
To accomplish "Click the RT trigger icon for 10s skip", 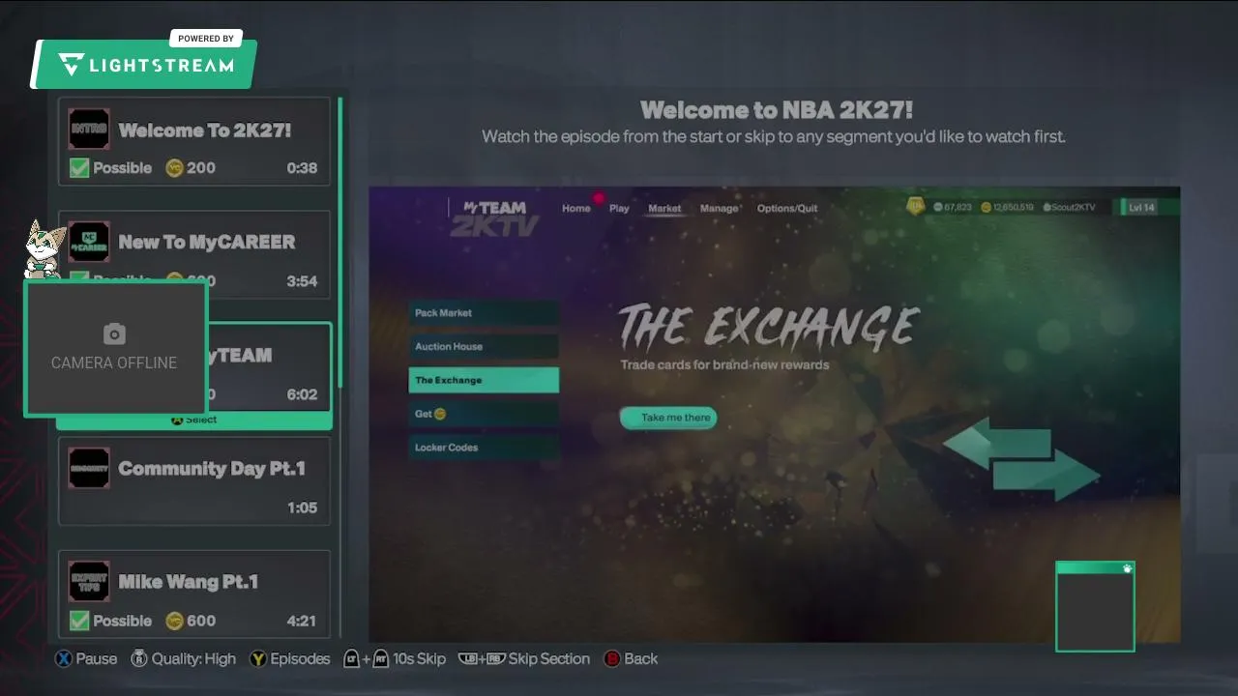I will click(381, 658).
